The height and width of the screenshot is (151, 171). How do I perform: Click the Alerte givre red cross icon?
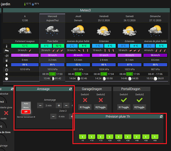[6, 113]
